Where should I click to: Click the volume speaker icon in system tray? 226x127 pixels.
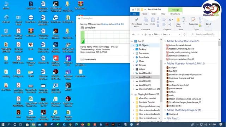coord(206,125)
